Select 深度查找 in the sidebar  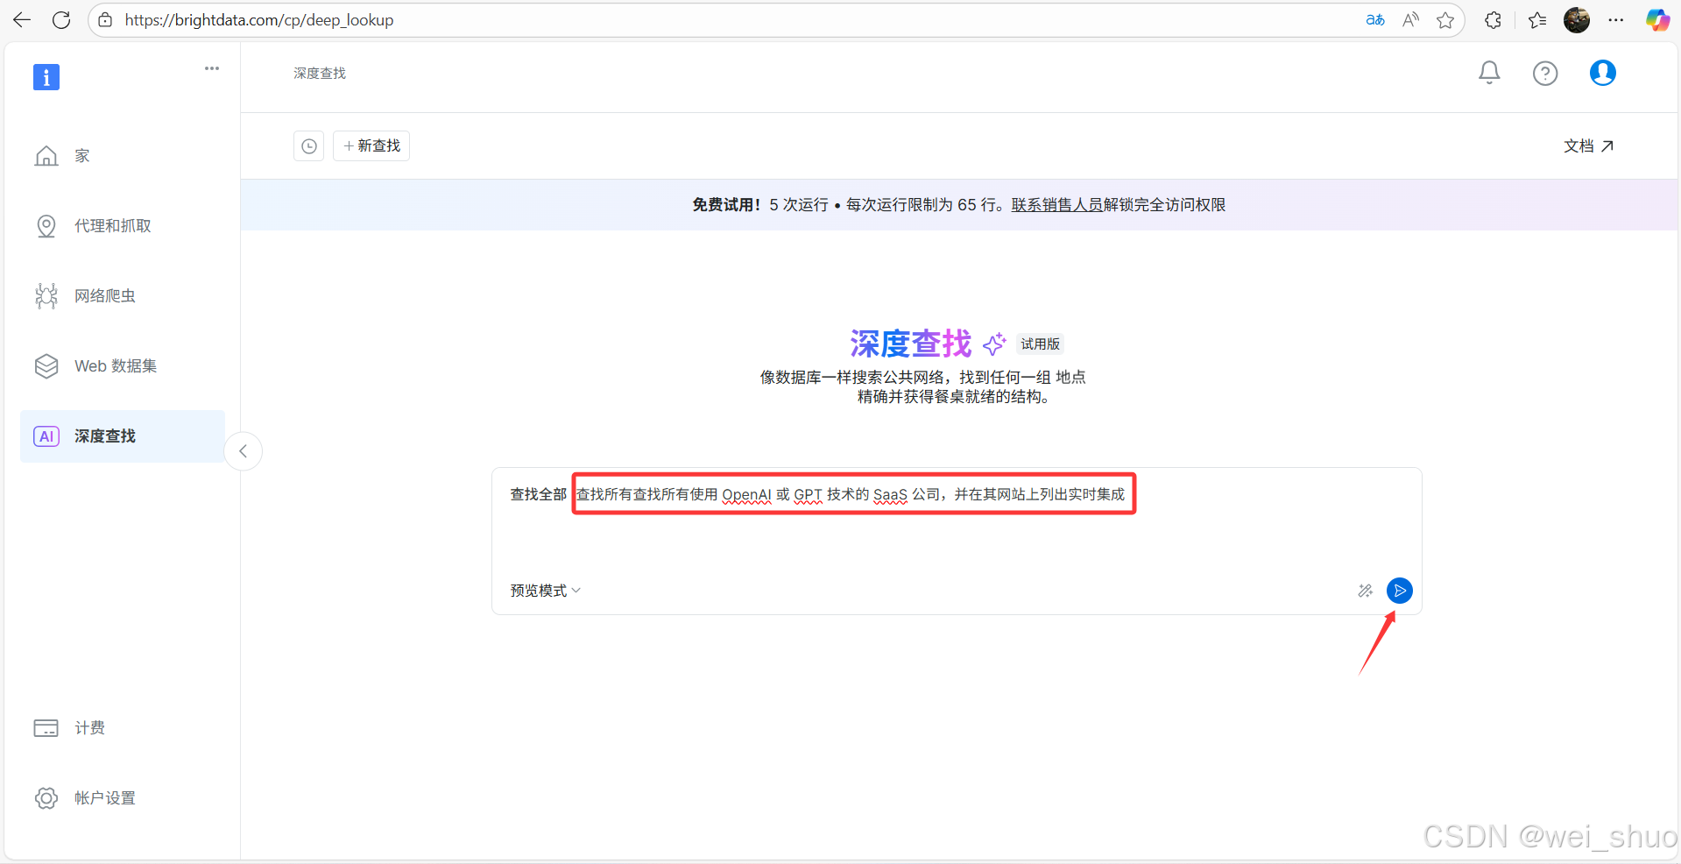(123, 436)
